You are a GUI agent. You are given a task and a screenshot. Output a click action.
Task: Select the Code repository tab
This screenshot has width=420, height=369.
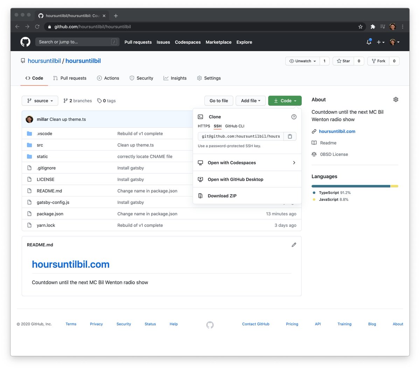click(x=34, y=78)
